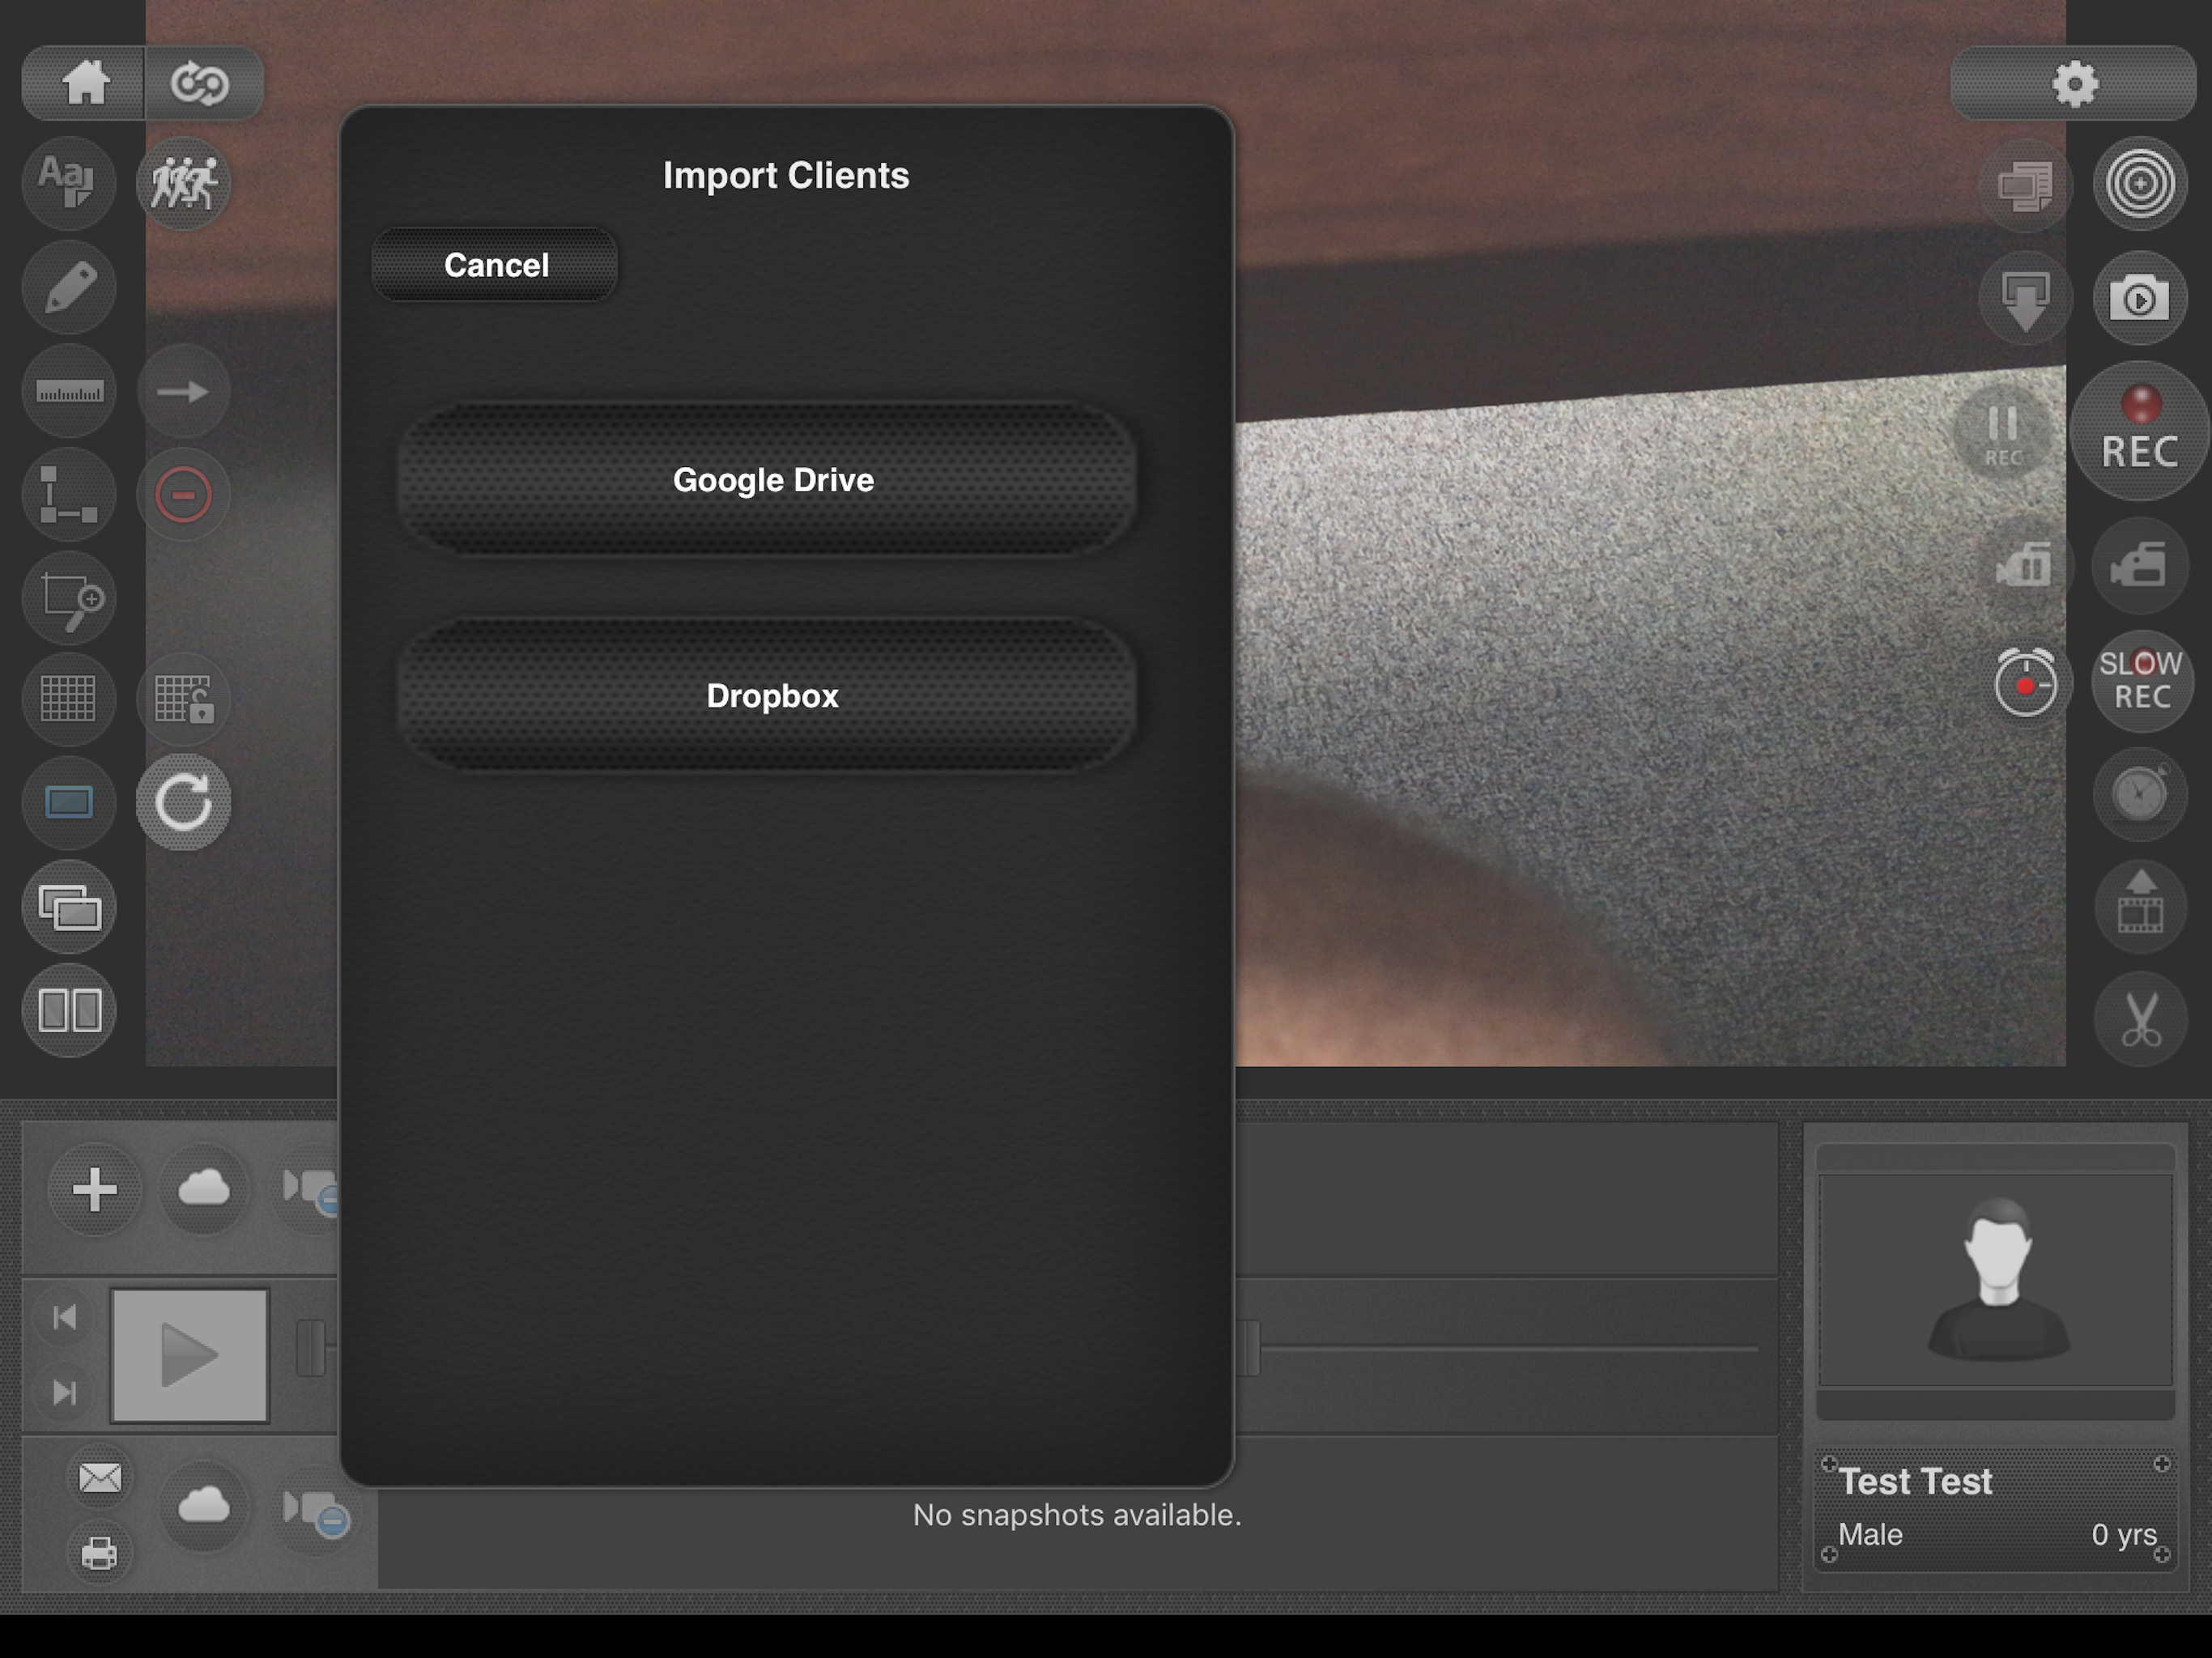Open settings gear at top right
This screenshot has width=2212, height=1658.
pyautogui.click(x=2074, y=83)
